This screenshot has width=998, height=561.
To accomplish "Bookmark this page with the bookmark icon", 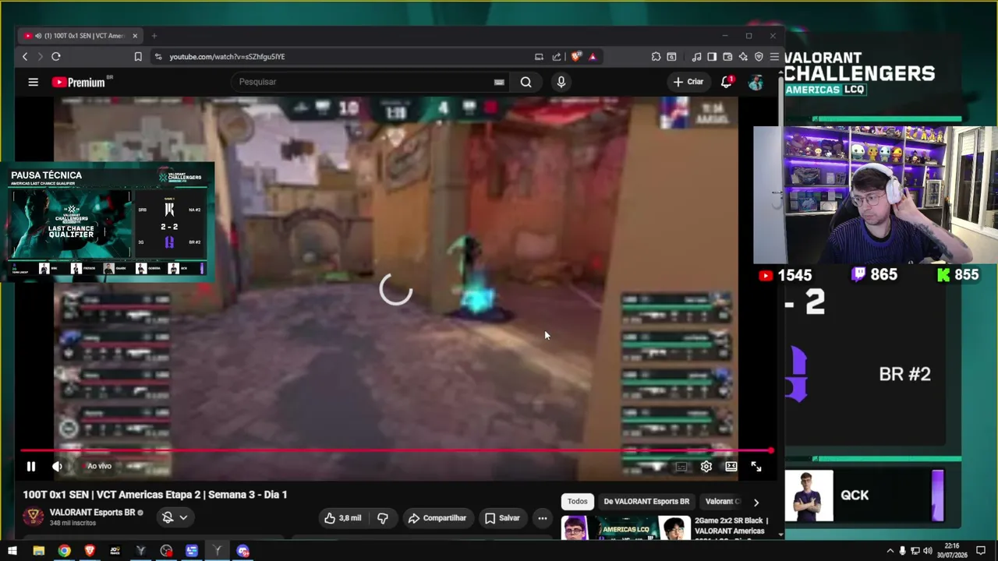I will (138, 57).
